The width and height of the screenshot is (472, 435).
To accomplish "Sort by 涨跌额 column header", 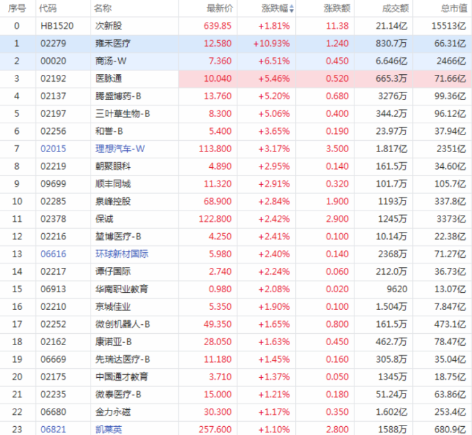I will 337,8.
